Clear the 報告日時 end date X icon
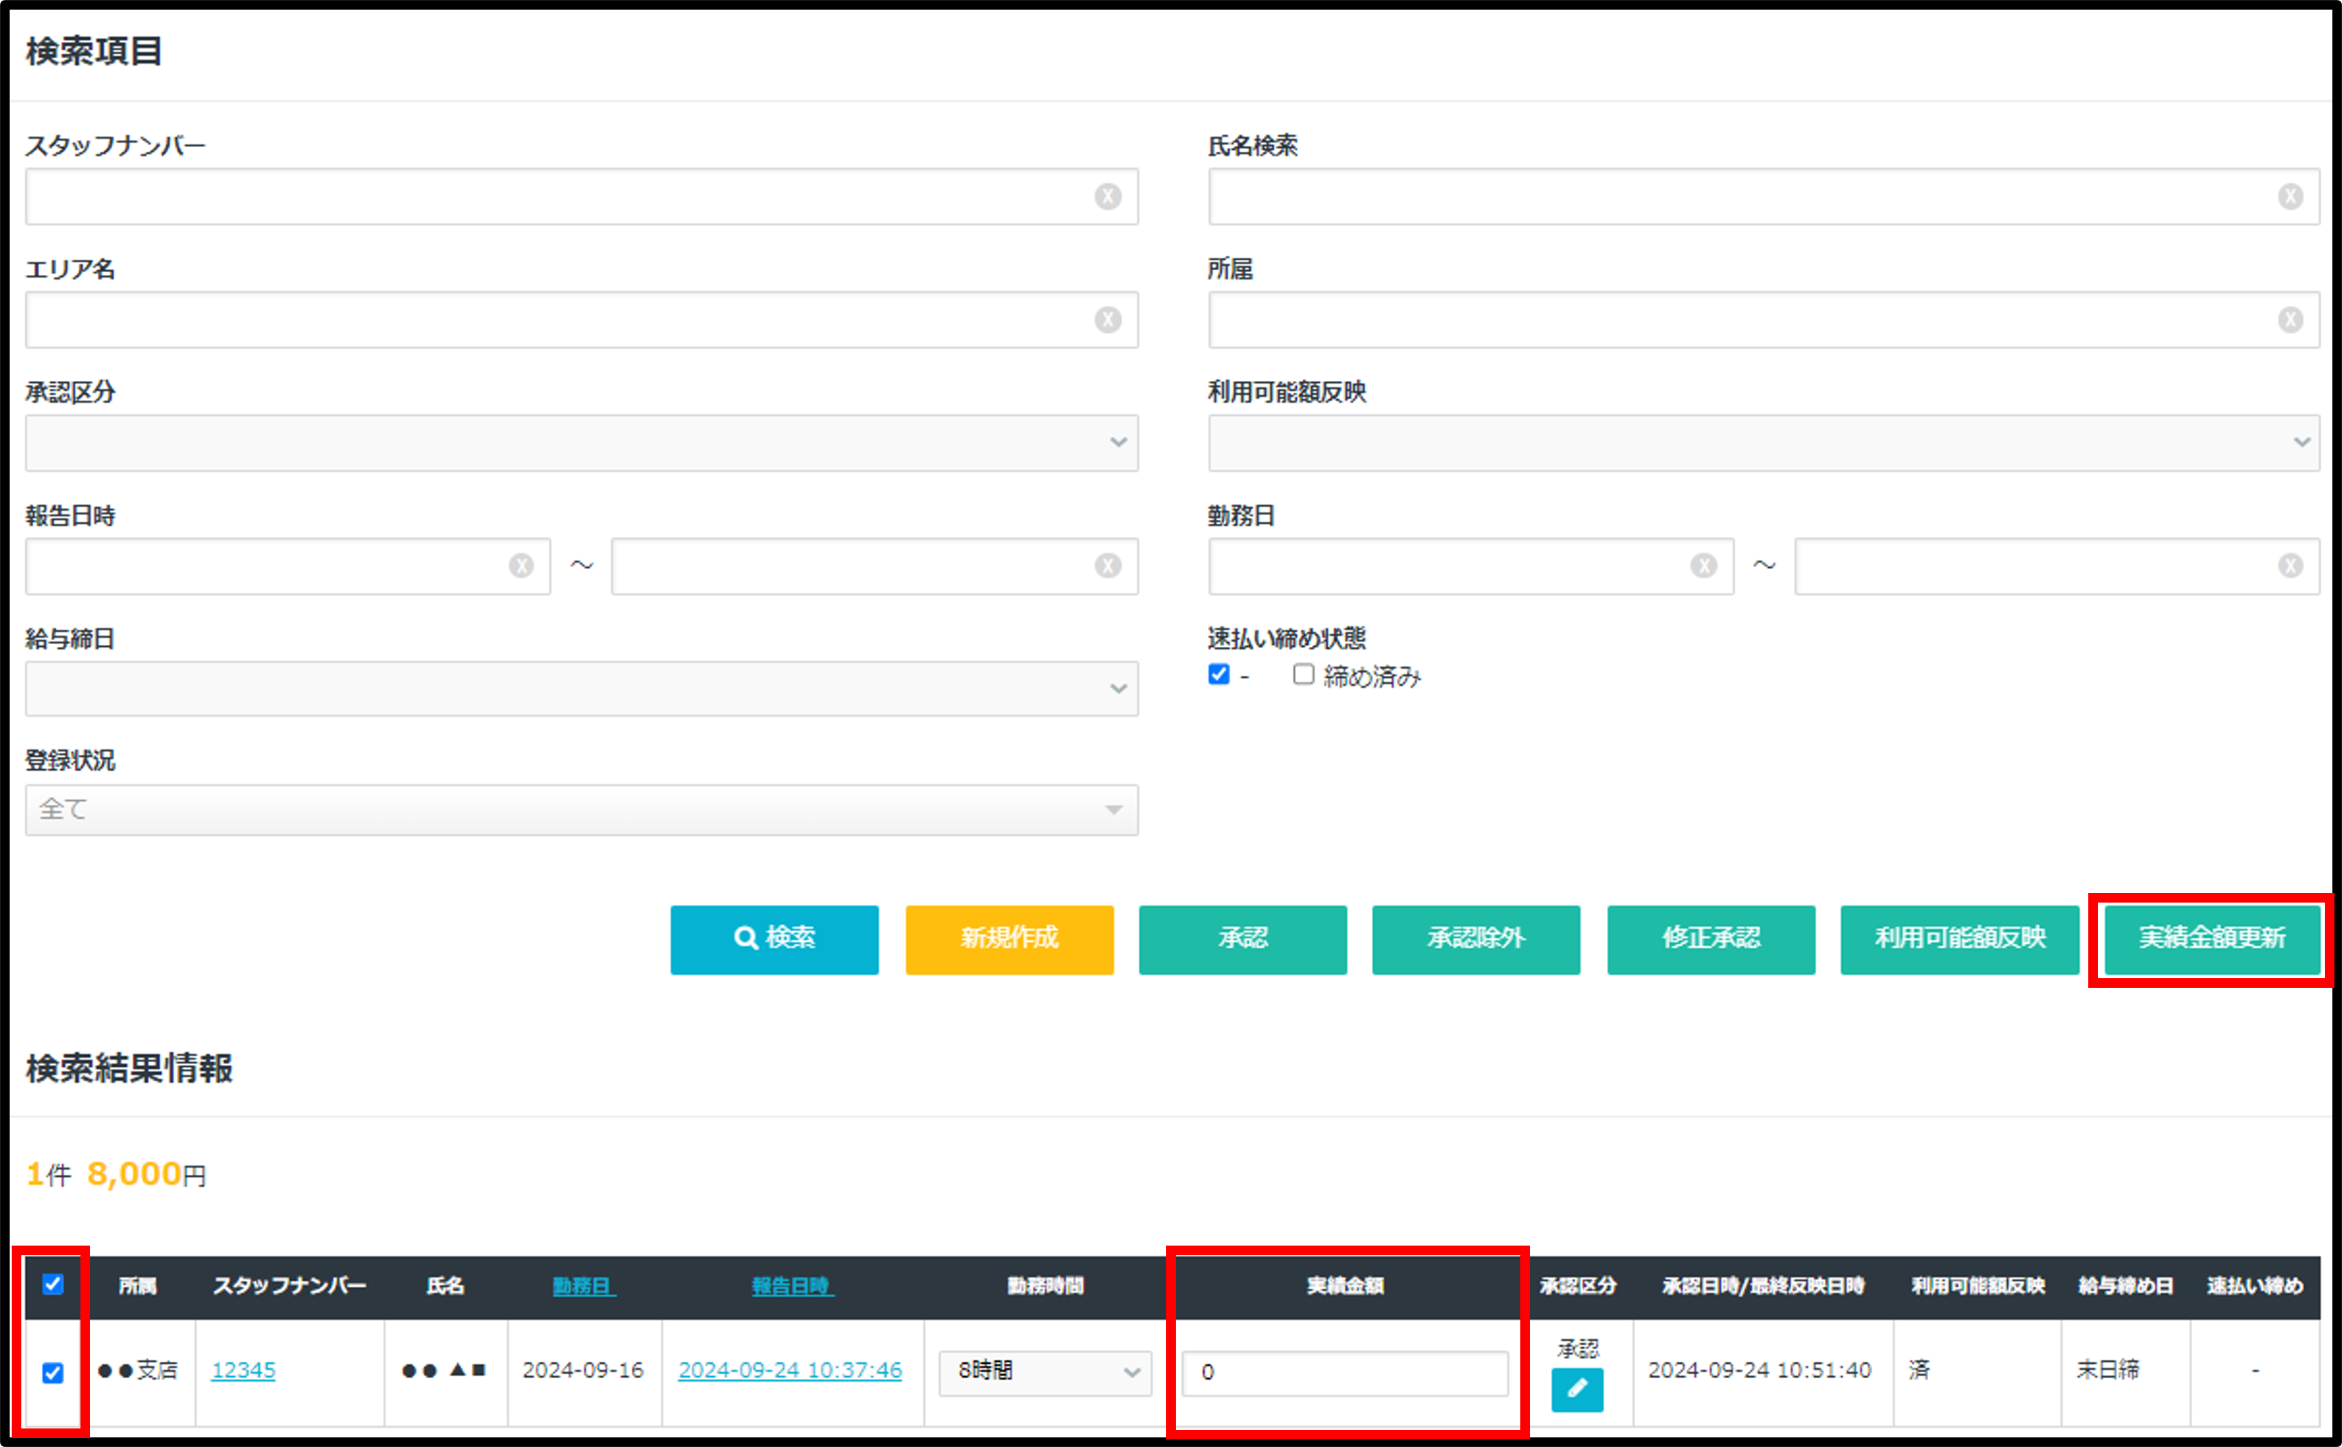2342x1447 pixels. click(1107, 566)
